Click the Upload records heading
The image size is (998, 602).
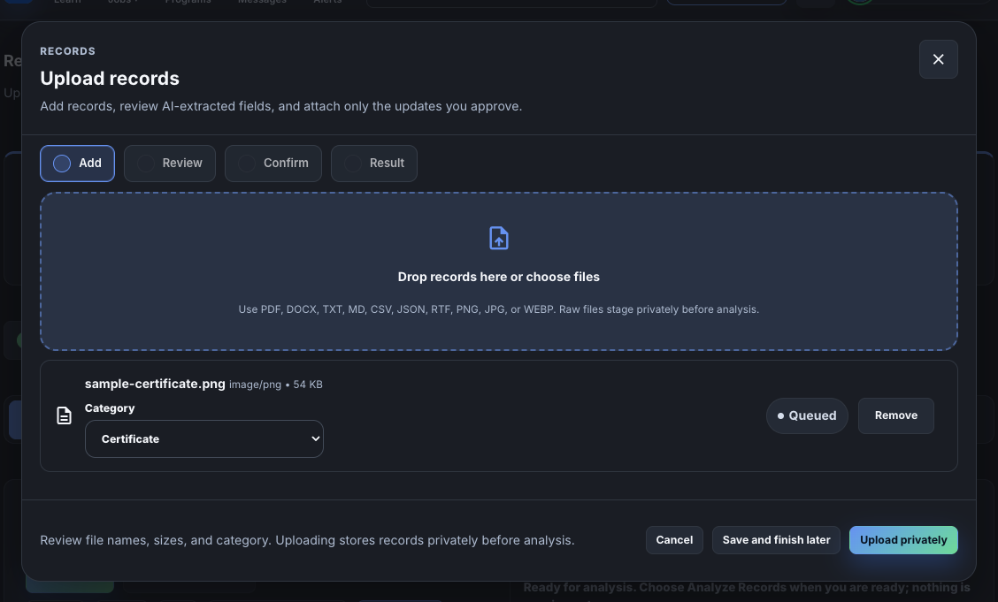point(110,78)
